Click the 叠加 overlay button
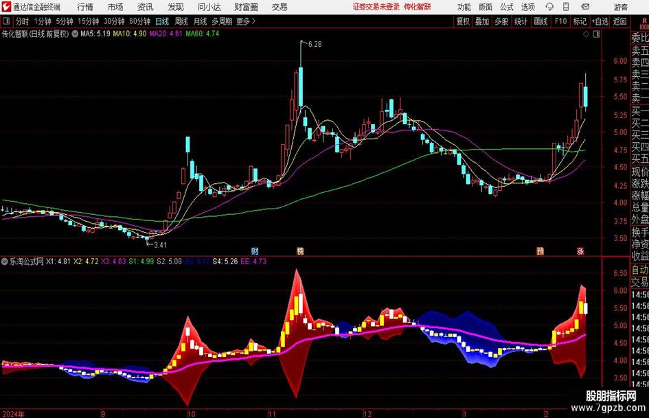The height and width of the screenshot is (418, 649). [x=482, y=21]
